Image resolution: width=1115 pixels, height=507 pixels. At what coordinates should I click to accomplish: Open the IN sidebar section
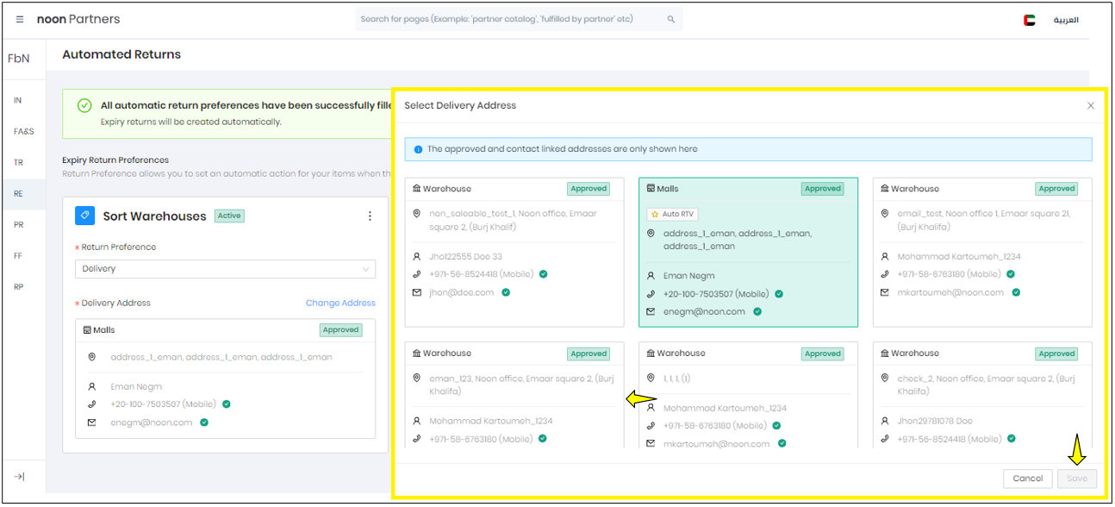click(18, 100)
